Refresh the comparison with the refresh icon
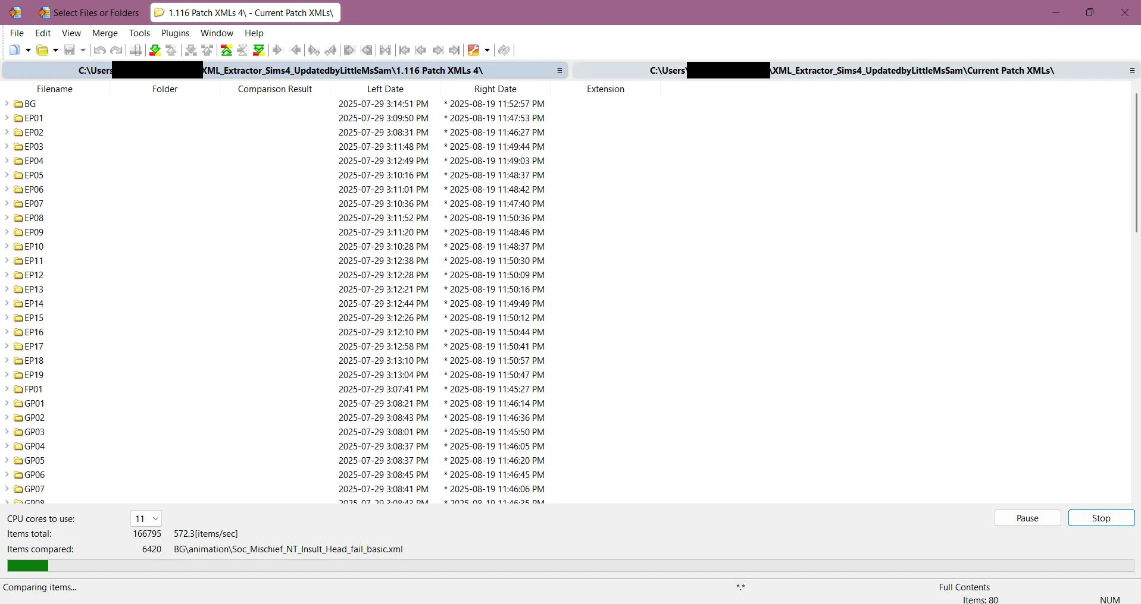Image resolution: width=1141 pixels, height=604 pixels. pyautogui.click(x=504, y=51)
